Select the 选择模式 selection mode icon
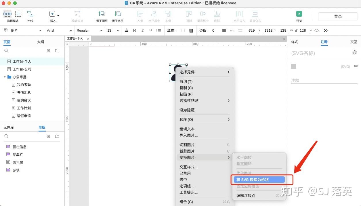361x206 pixels. pyautogui.click(x=7, y=14)
